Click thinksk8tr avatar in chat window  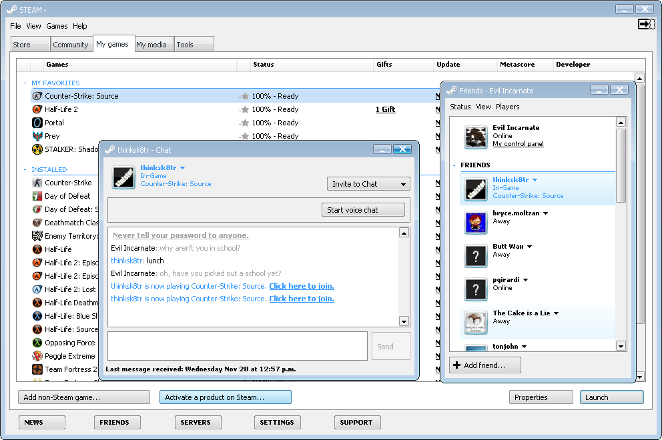[x=123, y=177]
